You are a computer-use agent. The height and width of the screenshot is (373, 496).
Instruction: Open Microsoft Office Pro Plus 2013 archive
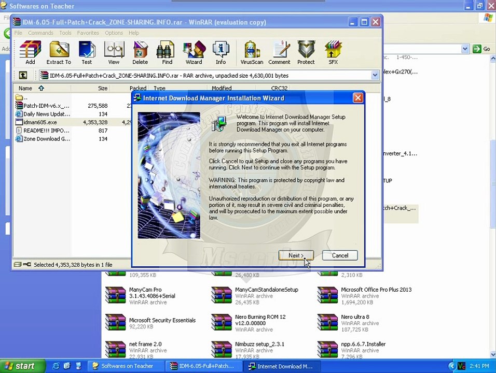coord(364,296)
